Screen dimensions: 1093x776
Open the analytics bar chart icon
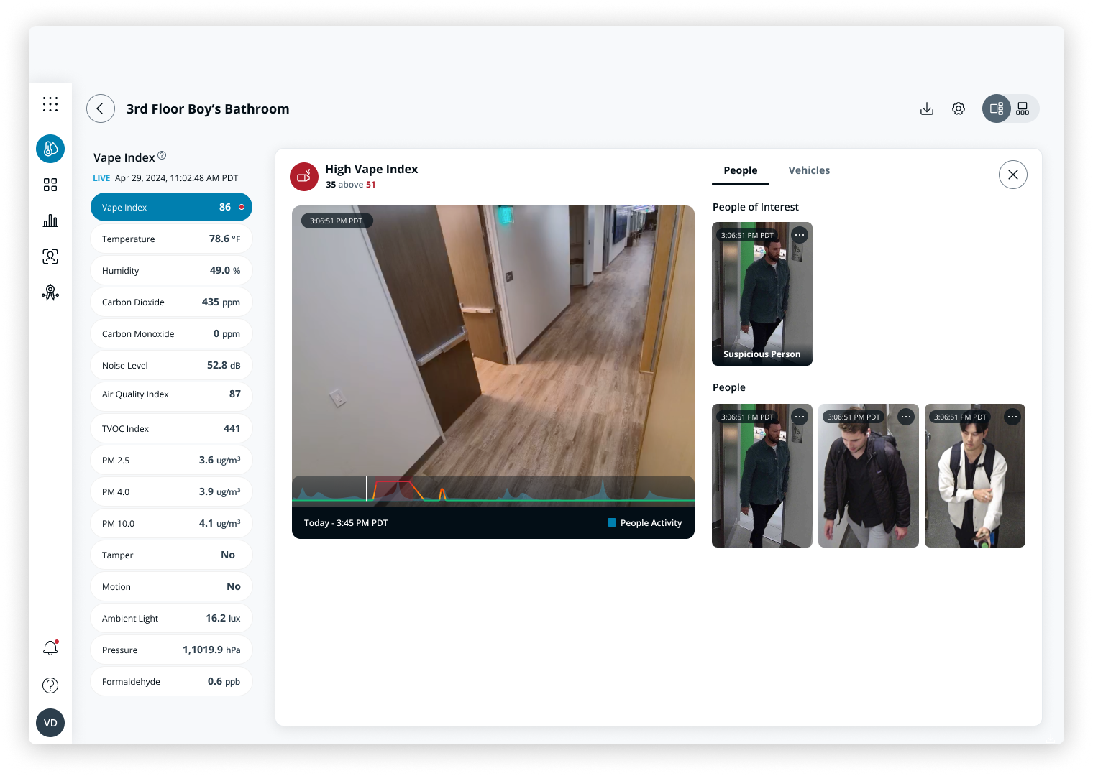tap(50, 221)
